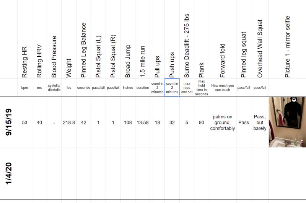Screen dimensions: 306x203
Task: Select the 'palms on ground, comfortably' cell
Action: (x=223, y=123)
